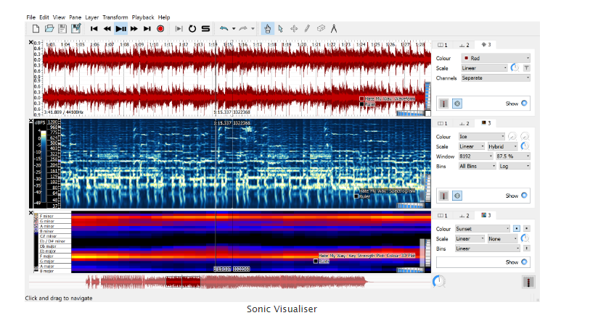Open the Edit menu
This screenshot has height=318, width=606.
(x=44, y=17)
